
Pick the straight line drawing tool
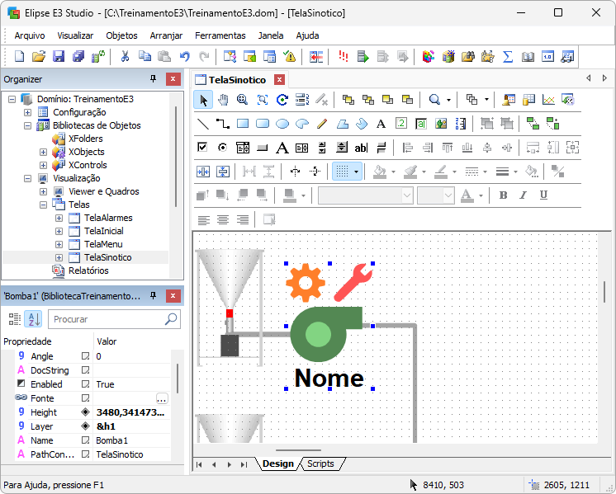tap(203, 124)
